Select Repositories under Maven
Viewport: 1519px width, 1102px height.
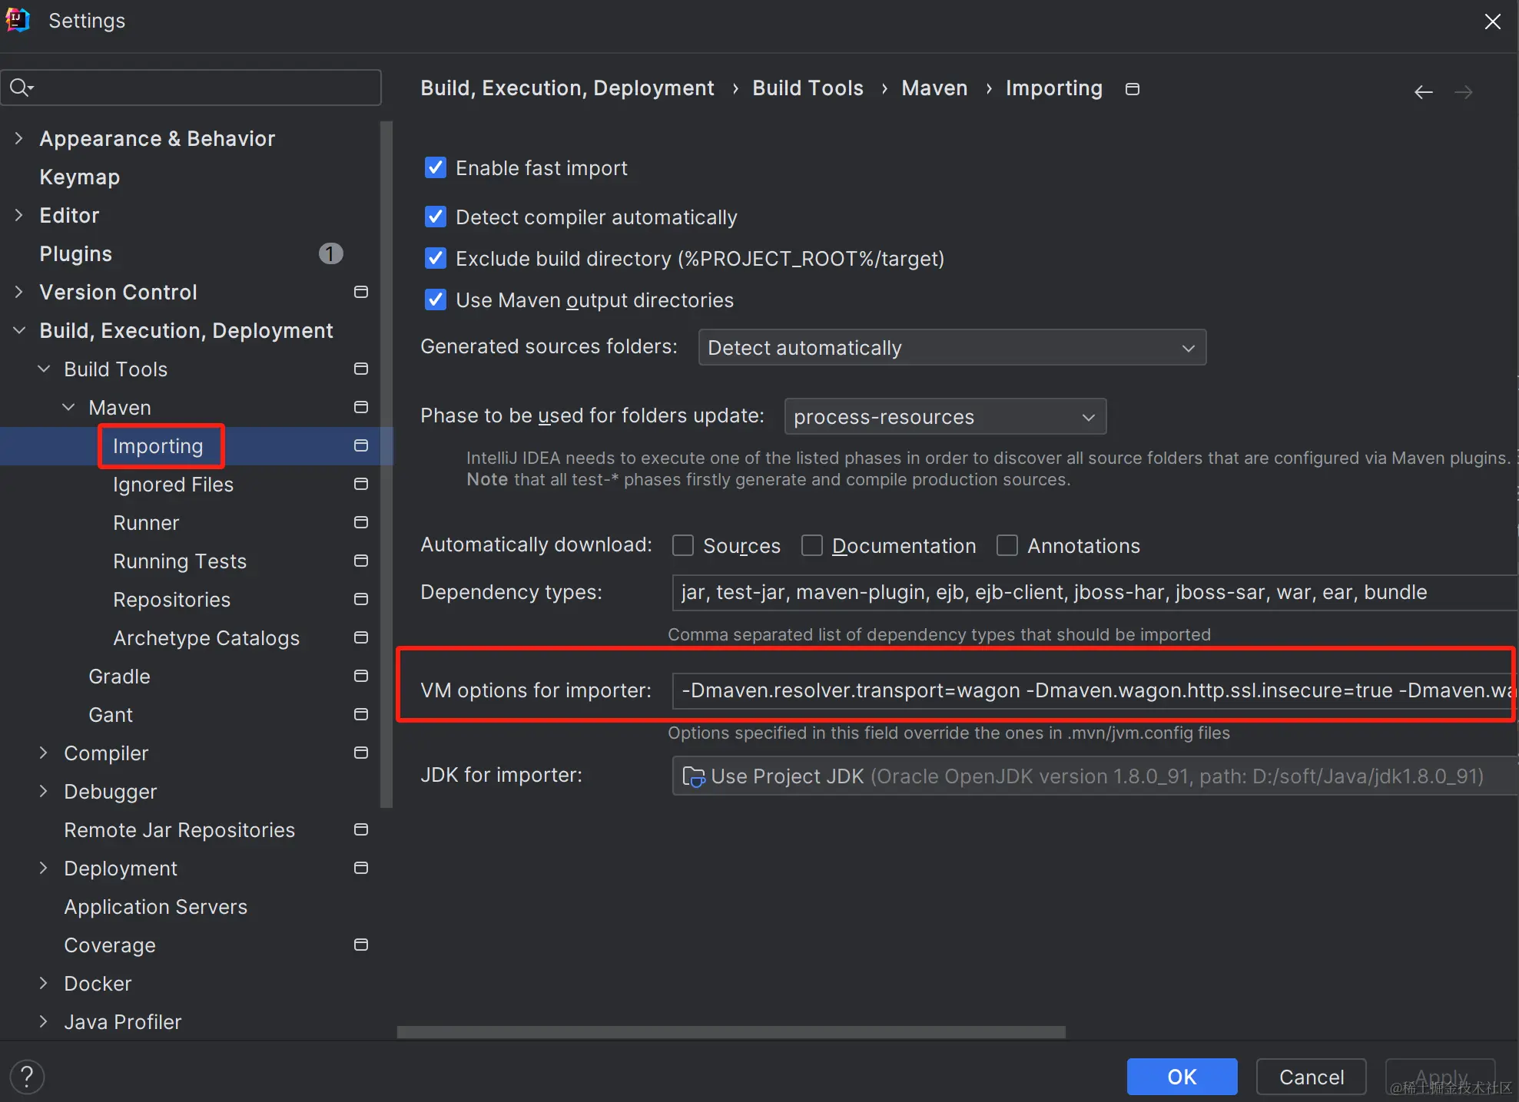coord(171,600)
